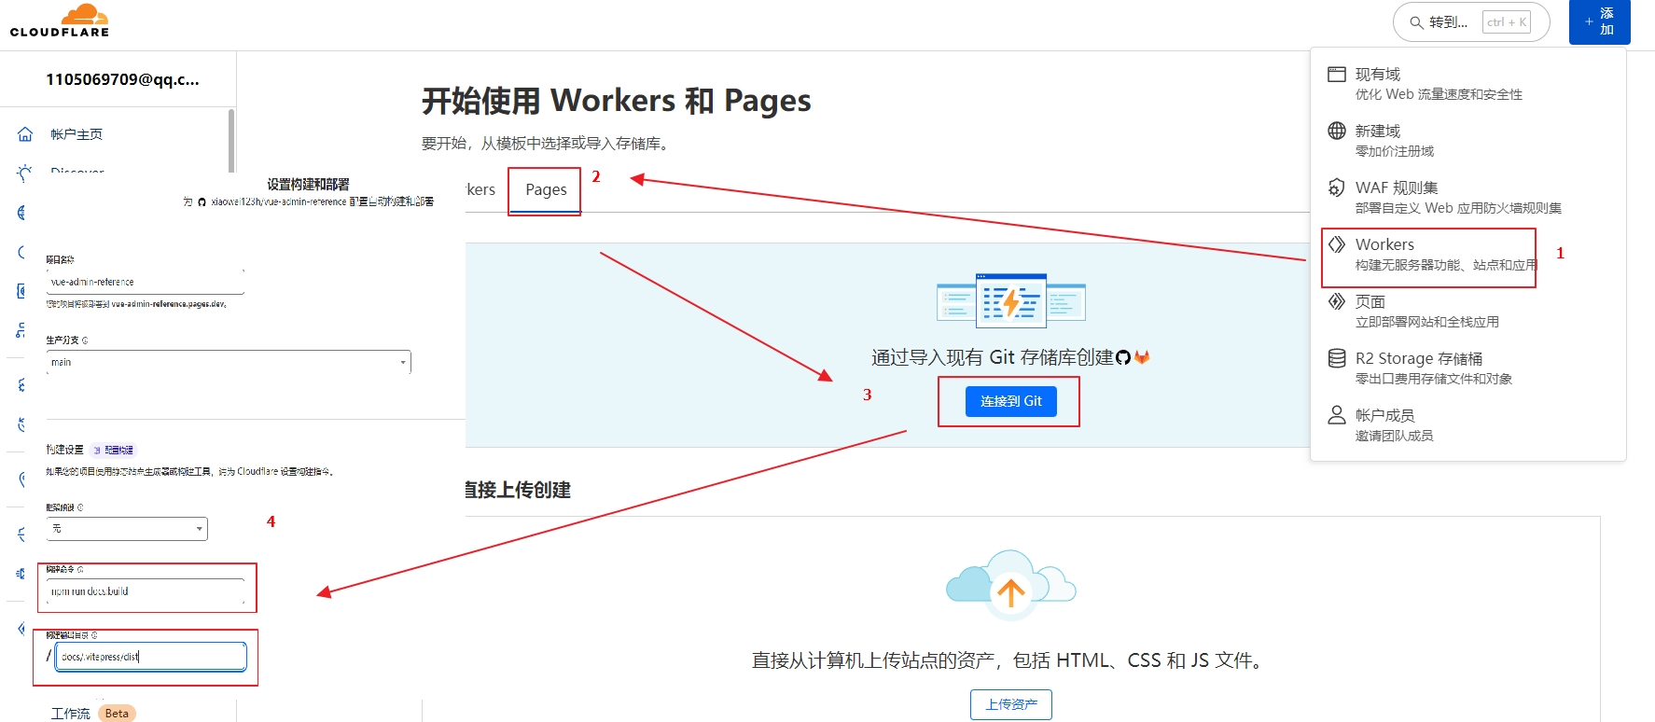Open the 生产分支 main dropdown
1655x722 pixels.
(229, 362)
